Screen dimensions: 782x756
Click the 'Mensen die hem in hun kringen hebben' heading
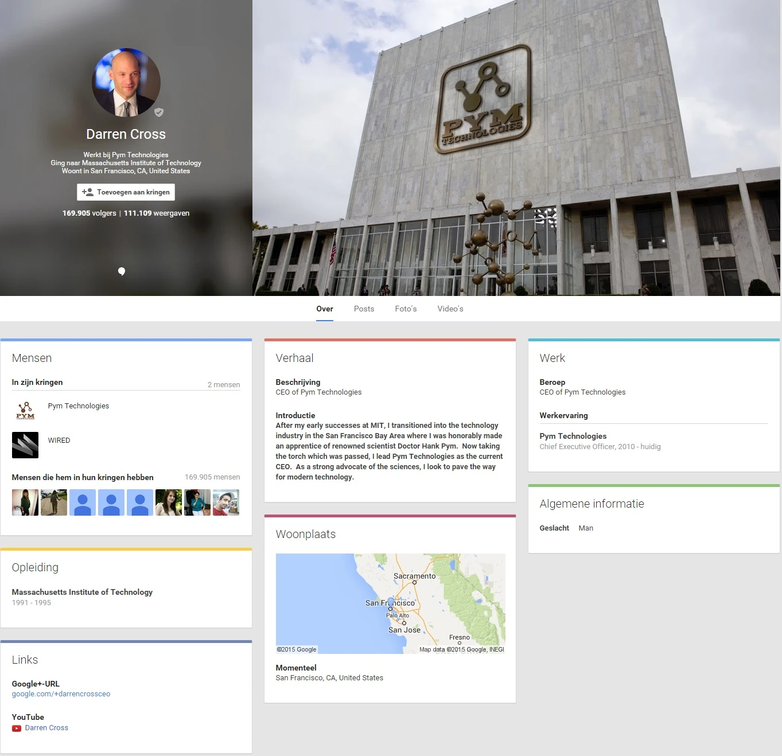83,477
